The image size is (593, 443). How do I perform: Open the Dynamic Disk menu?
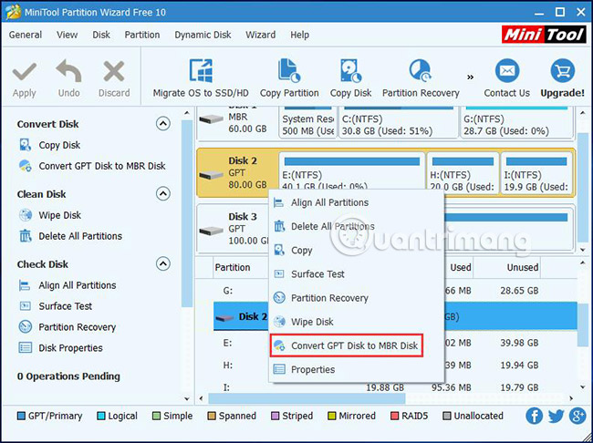203,35
